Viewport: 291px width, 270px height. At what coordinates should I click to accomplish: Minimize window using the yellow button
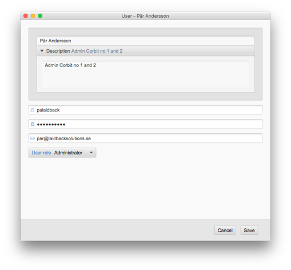pos(33,16)
